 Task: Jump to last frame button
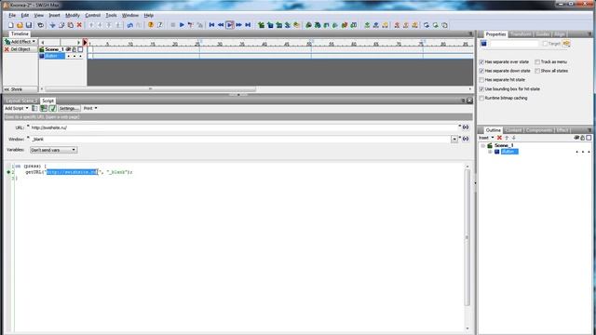pos(248,25)
